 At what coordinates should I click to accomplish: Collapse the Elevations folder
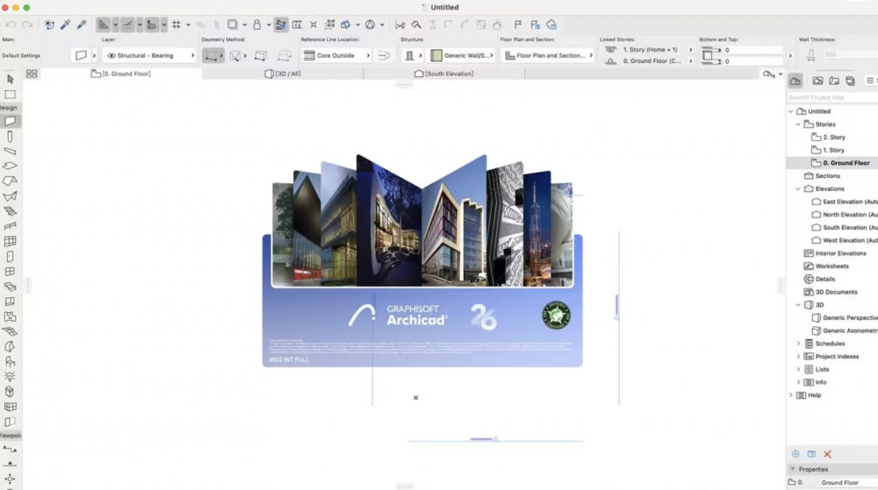[x=798, y=188]
